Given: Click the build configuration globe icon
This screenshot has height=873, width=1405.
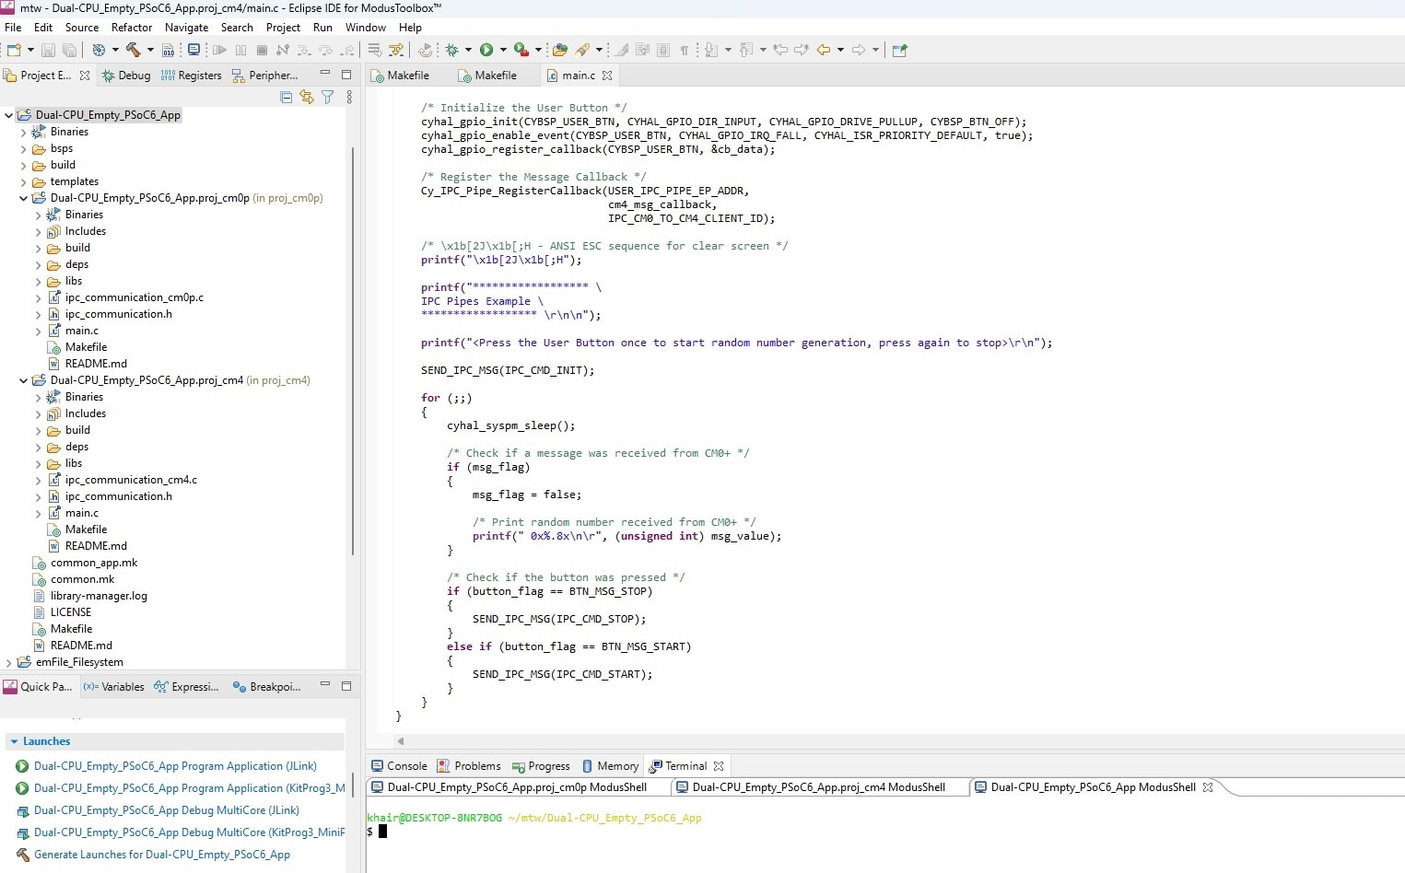Looking at the screenshot, I should coord(99,50).
